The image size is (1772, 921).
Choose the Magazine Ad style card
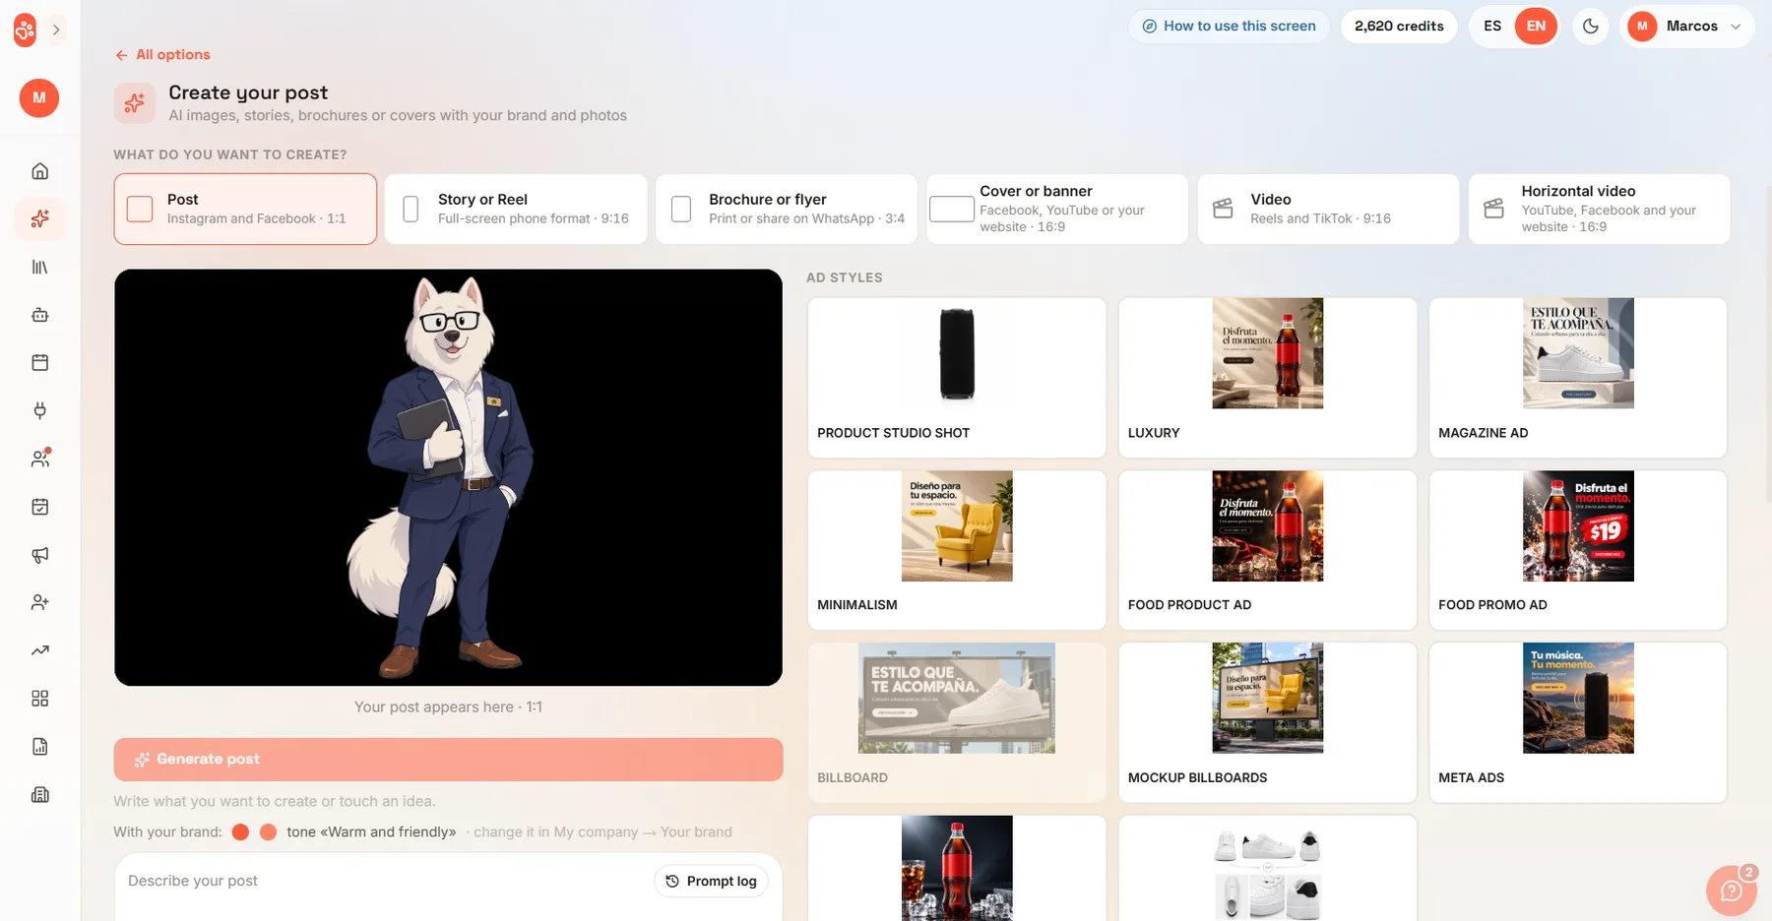[1578, 378]
